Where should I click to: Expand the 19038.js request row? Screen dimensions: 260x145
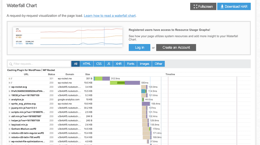pyautogui.click(x=9, y=95)
